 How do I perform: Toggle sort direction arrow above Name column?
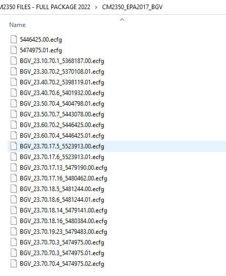click(122, 19)
